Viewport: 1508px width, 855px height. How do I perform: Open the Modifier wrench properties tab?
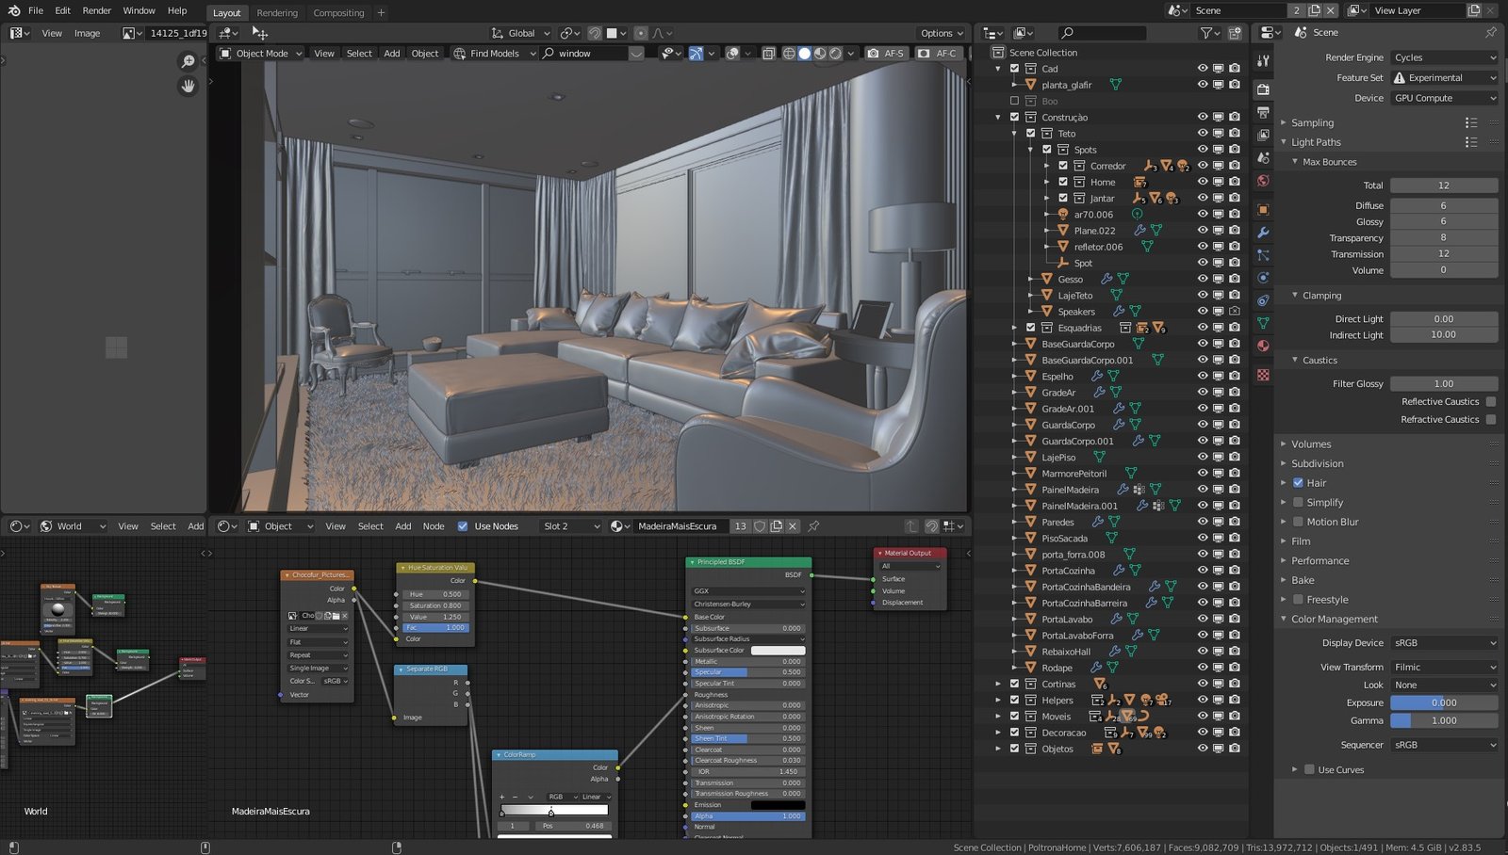1263,233
